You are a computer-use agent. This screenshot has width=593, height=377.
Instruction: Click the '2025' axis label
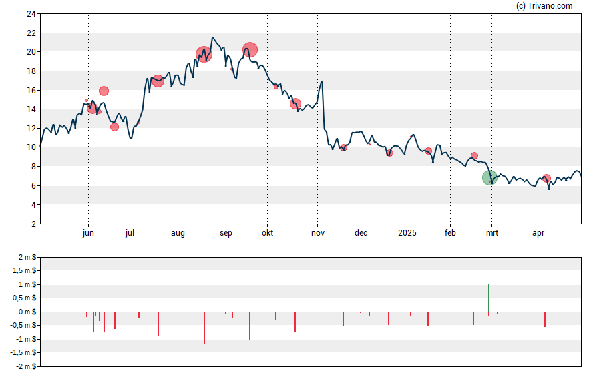point(407,232)
